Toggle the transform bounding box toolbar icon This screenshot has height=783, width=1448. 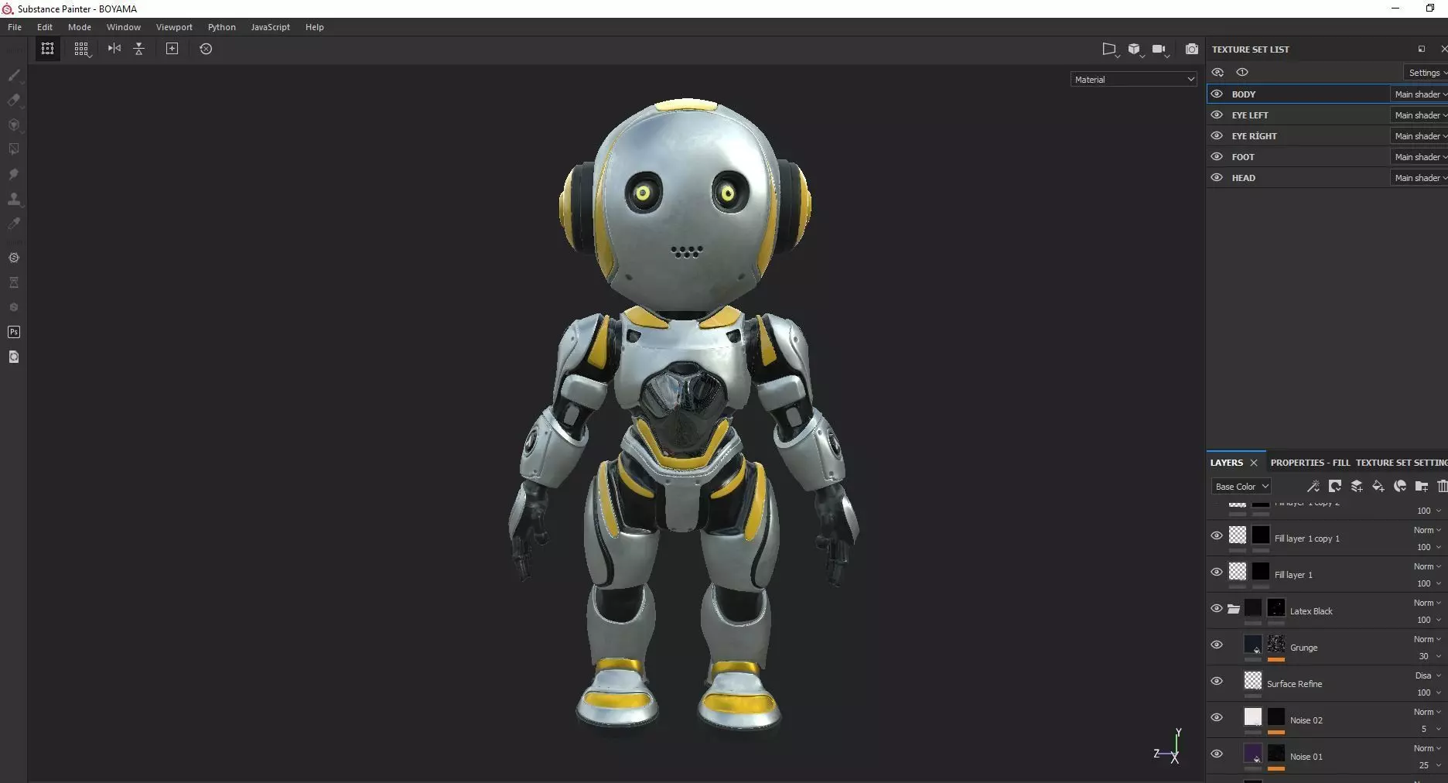[x=47, y=49]
